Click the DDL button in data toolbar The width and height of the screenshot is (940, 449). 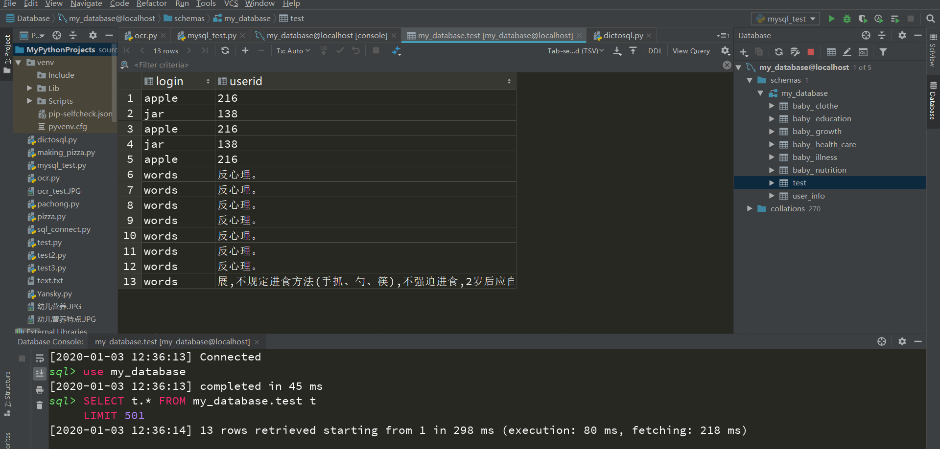[x=655, y=50]
